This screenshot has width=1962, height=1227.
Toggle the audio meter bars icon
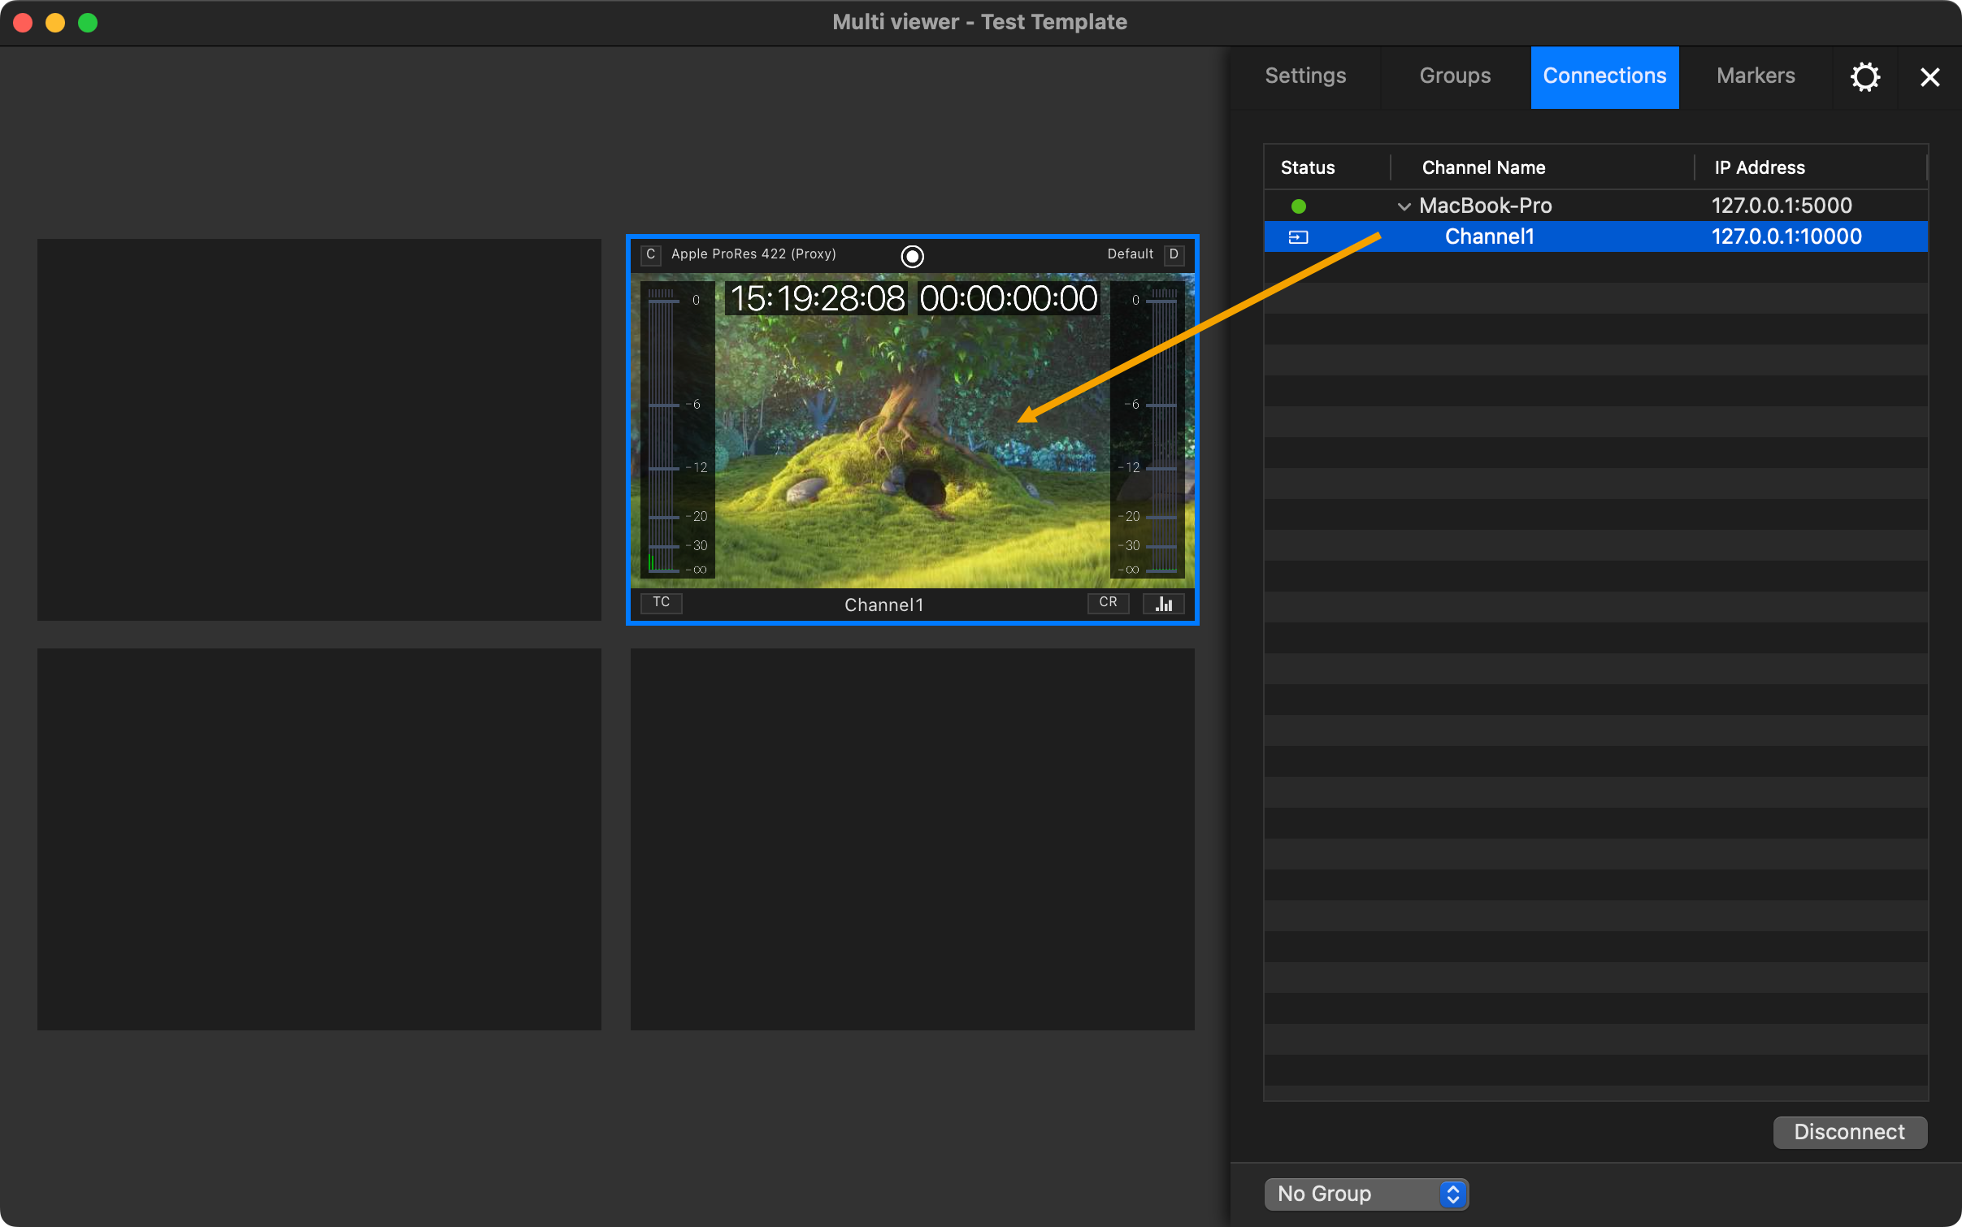(x=1163, y=604)
